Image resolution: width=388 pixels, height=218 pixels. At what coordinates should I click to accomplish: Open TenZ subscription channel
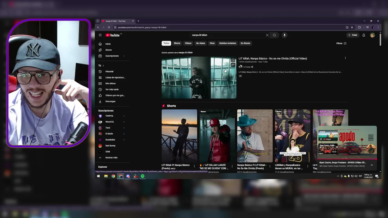tap(108, 128)
